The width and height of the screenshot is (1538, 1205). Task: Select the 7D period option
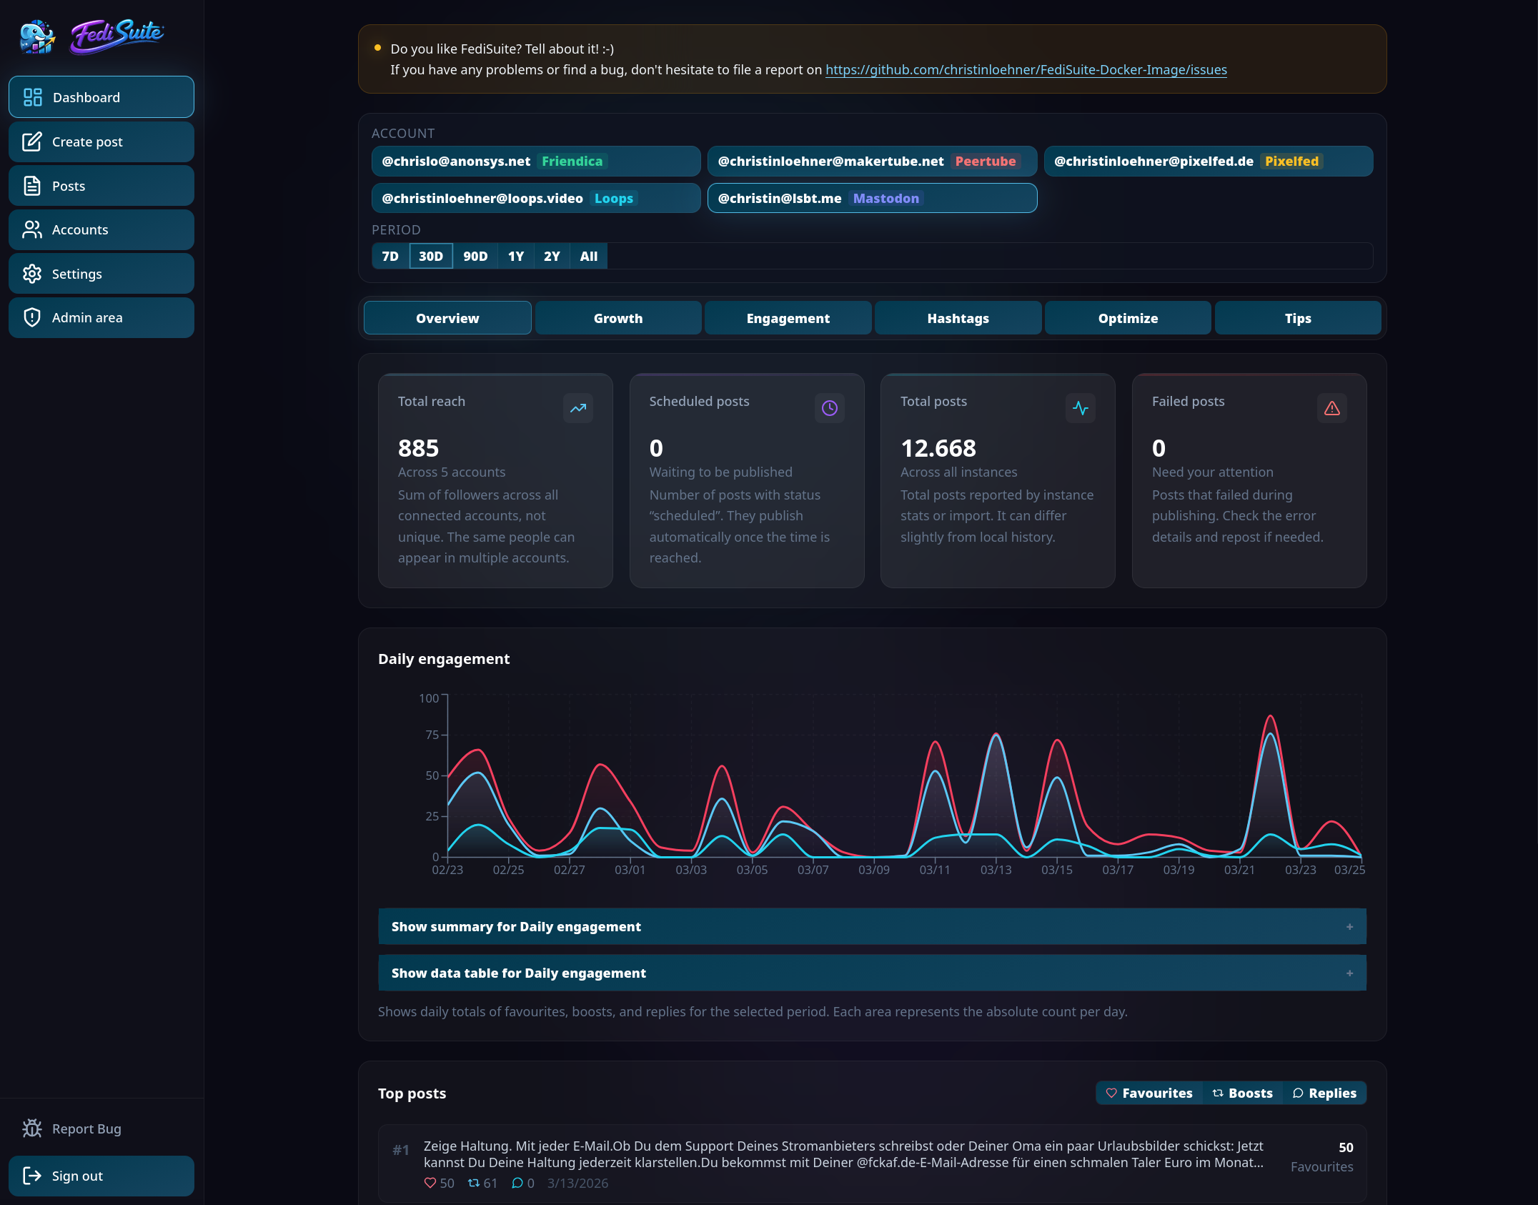pos(390,256)
